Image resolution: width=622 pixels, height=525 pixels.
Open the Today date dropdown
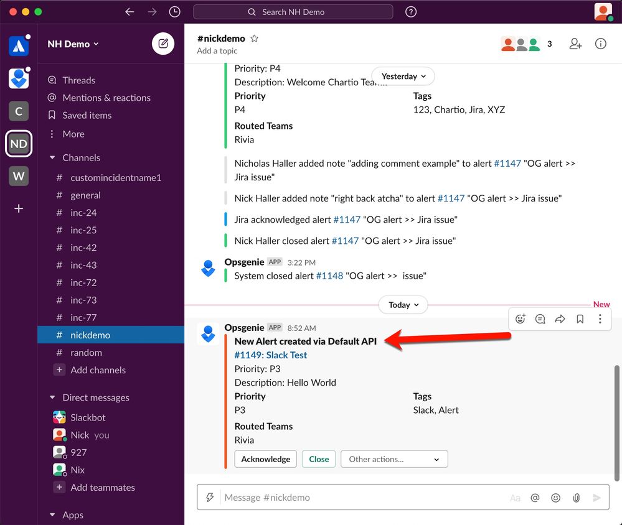tap(403, 305)
